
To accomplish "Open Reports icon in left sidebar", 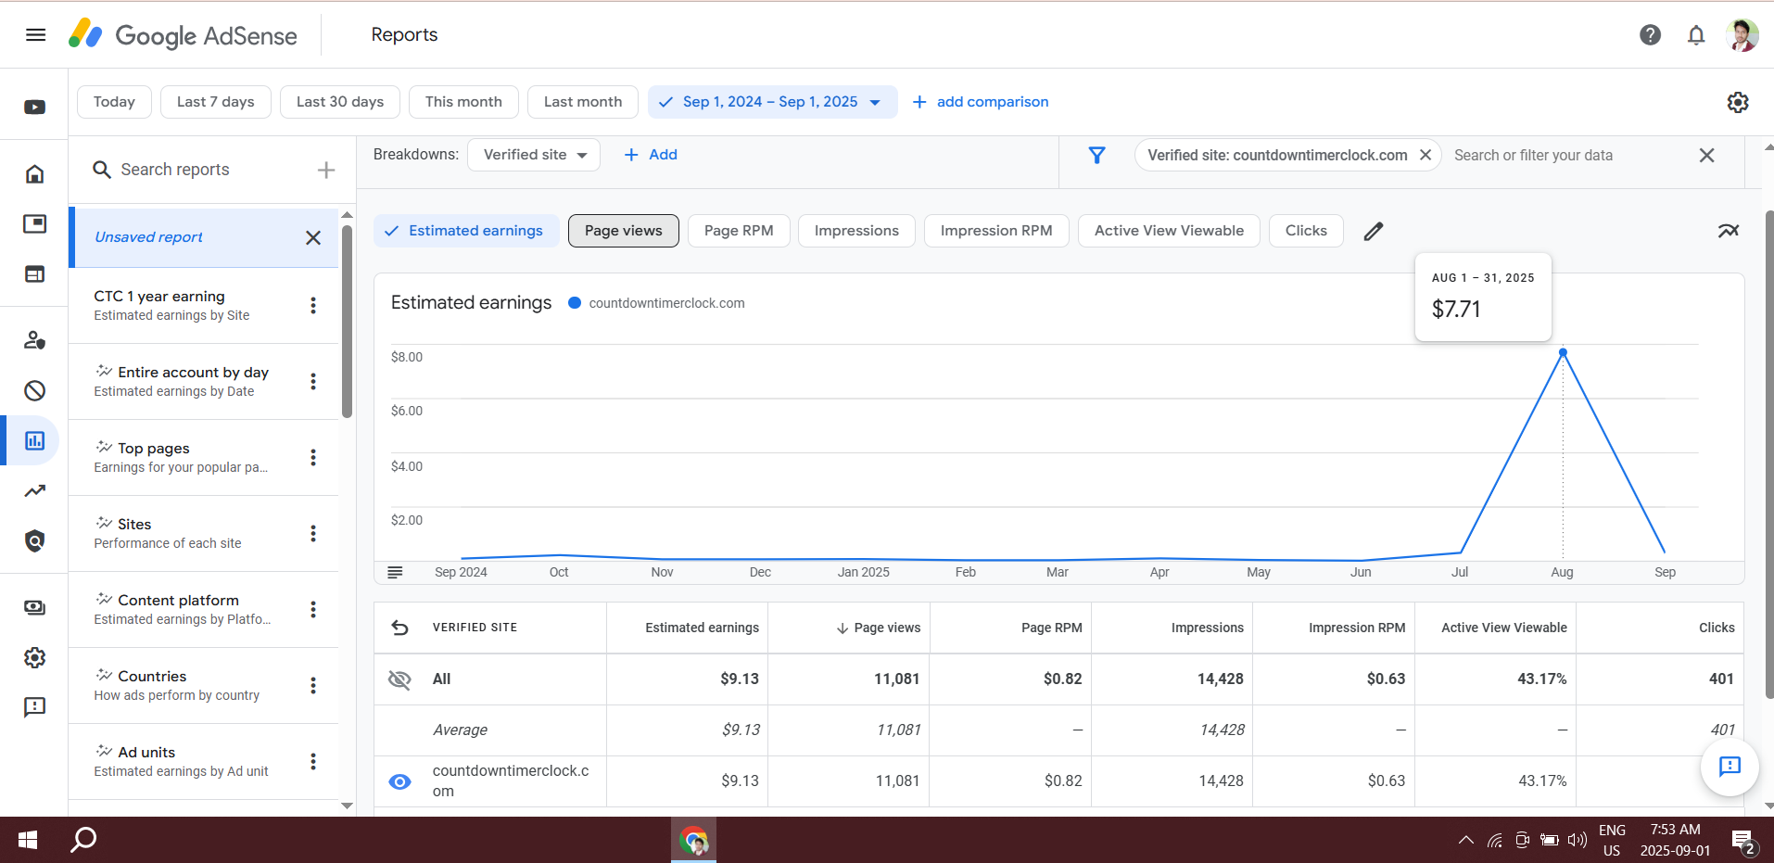I will (x=35, y=440).
